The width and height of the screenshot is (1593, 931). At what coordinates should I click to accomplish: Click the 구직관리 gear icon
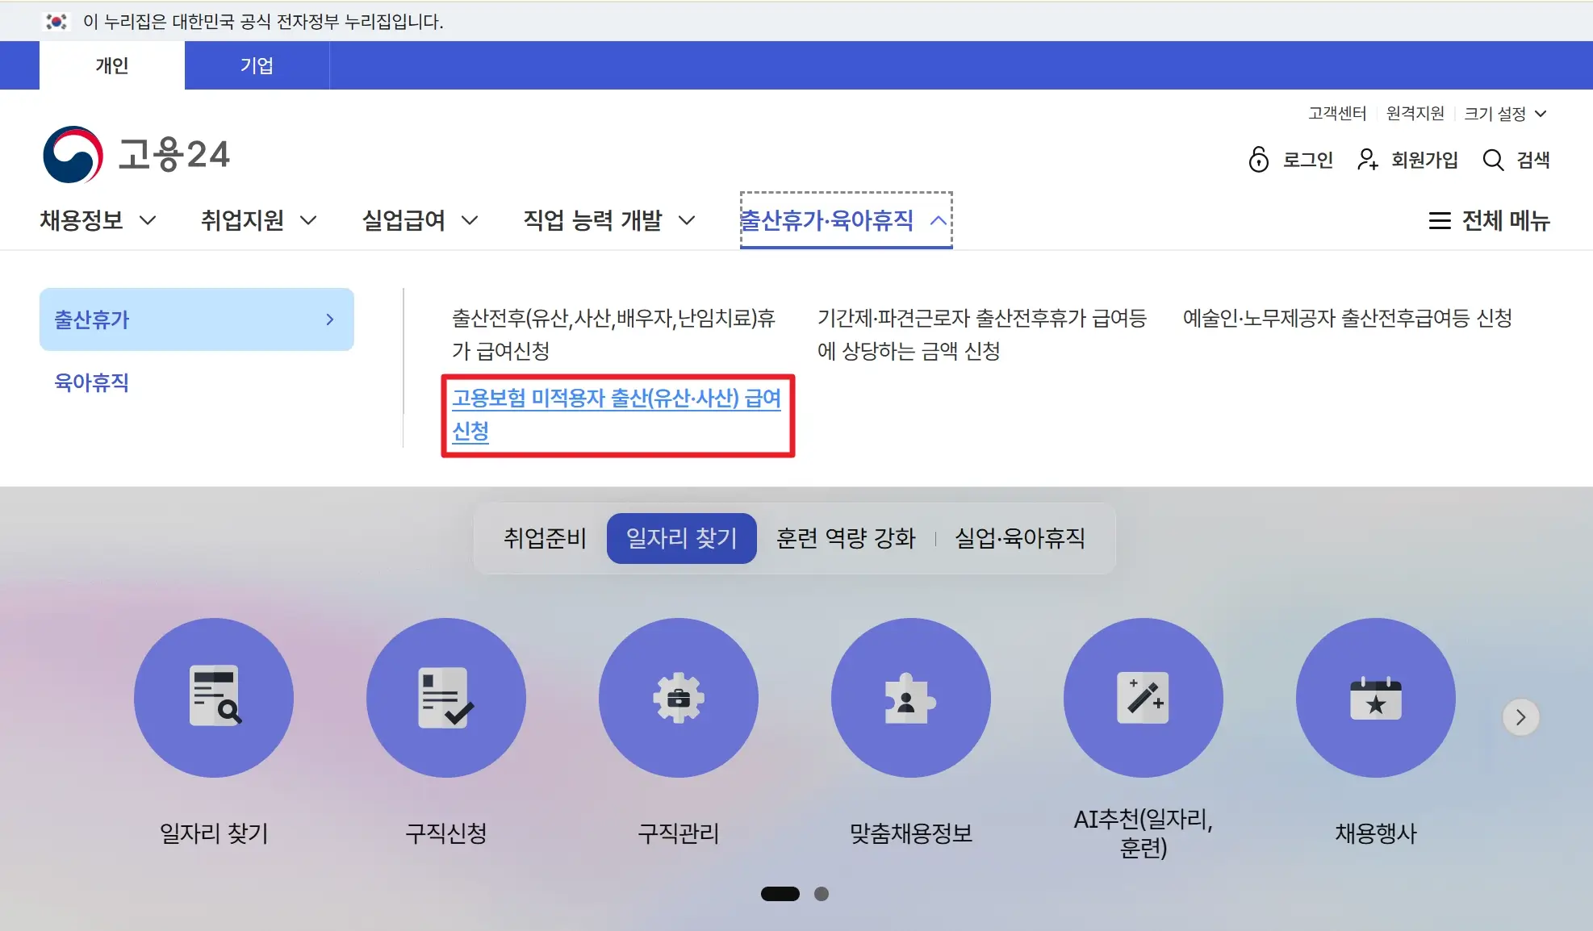point(679,699)
